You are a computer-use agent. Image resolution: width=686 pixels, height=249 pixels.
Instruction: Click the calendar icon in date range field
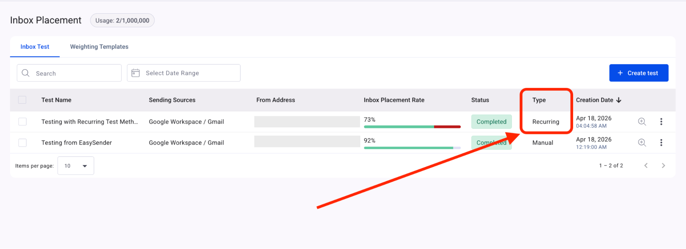136,73
